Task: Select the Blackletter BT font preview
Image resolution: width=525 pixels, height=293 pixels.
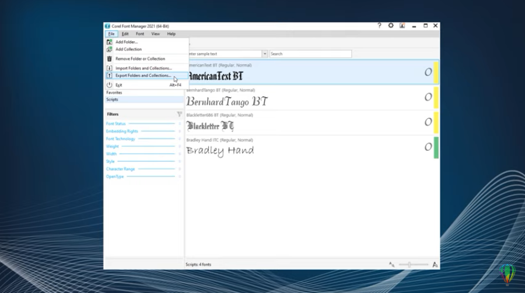Action: 210,126
